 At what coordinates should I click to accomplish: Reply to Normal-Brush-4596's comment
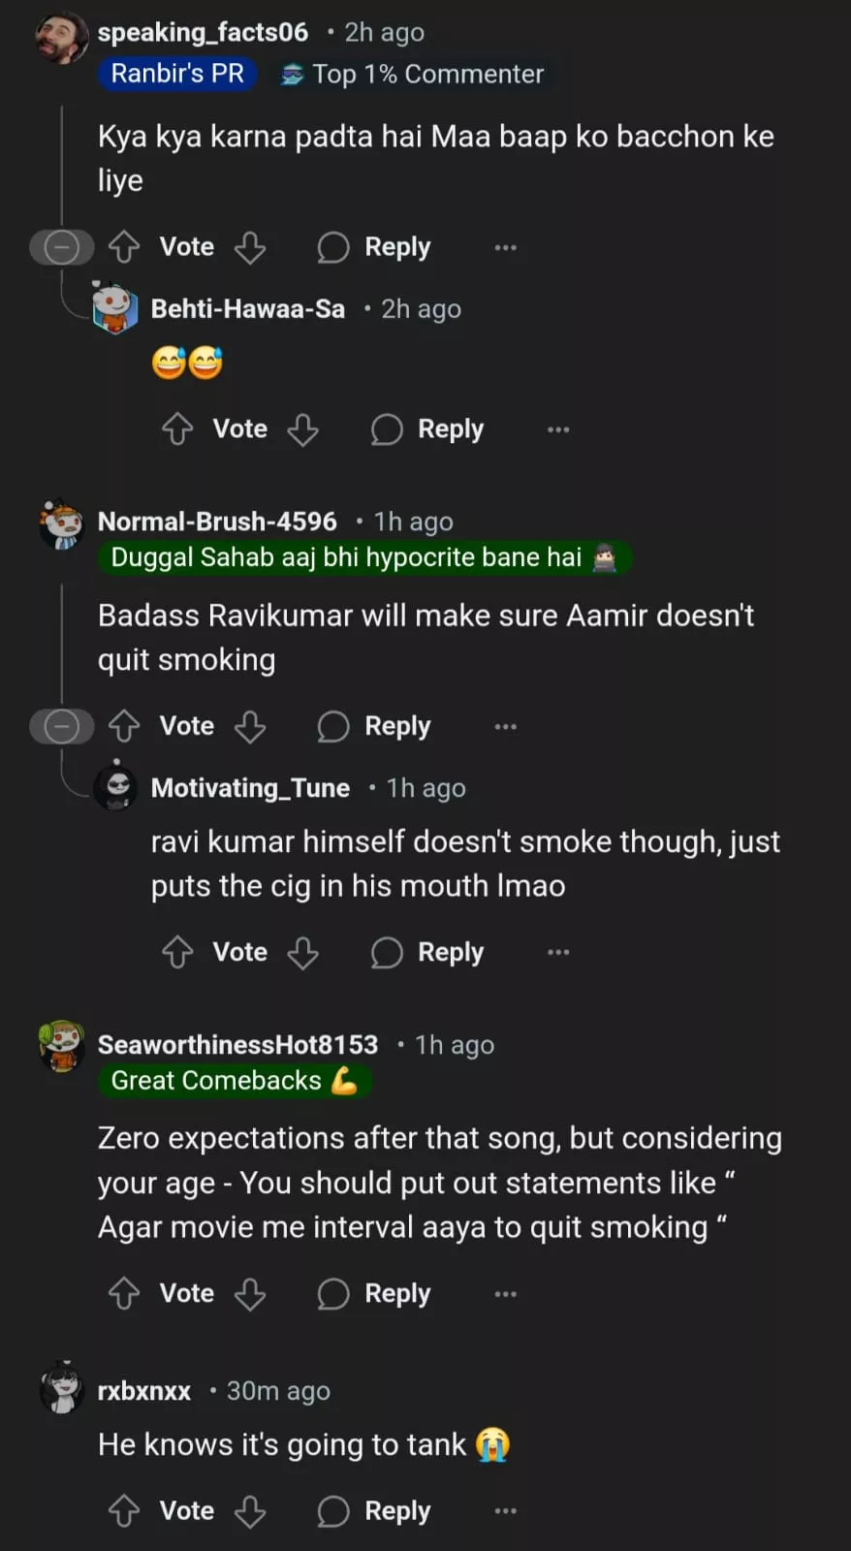pyautogui.click(x=374, y=726)
